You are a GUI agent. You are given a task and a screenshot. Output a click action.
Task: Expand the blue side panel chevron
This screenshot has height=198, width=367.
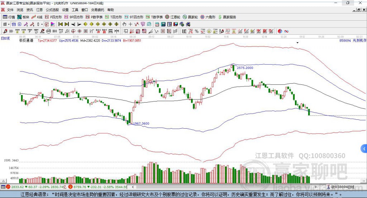click(364, 149)
